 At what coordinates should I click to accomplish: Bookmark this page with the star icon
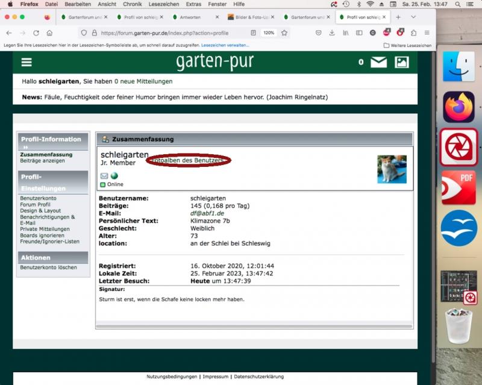pos(284,33)
